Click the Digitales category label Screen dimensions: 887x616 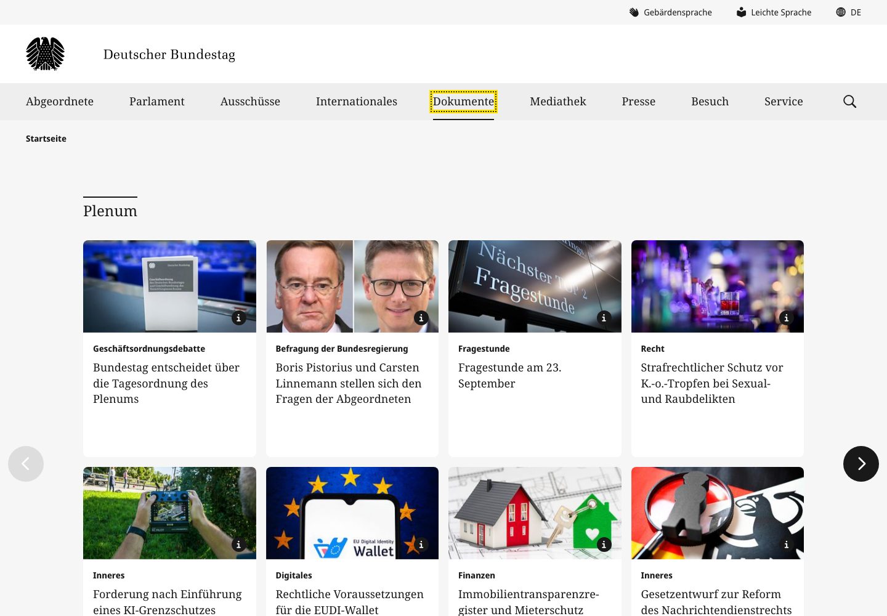[294, 575]
